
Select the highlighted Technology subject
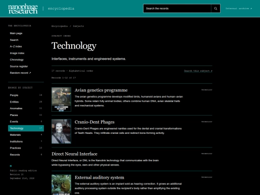(x=26, y=129)
